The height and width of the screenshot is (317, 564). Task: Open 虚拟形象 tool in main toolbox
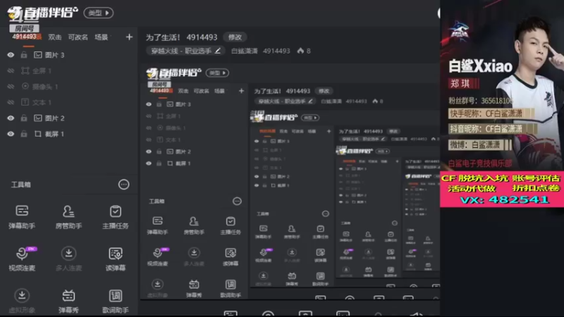coord(22,301)
